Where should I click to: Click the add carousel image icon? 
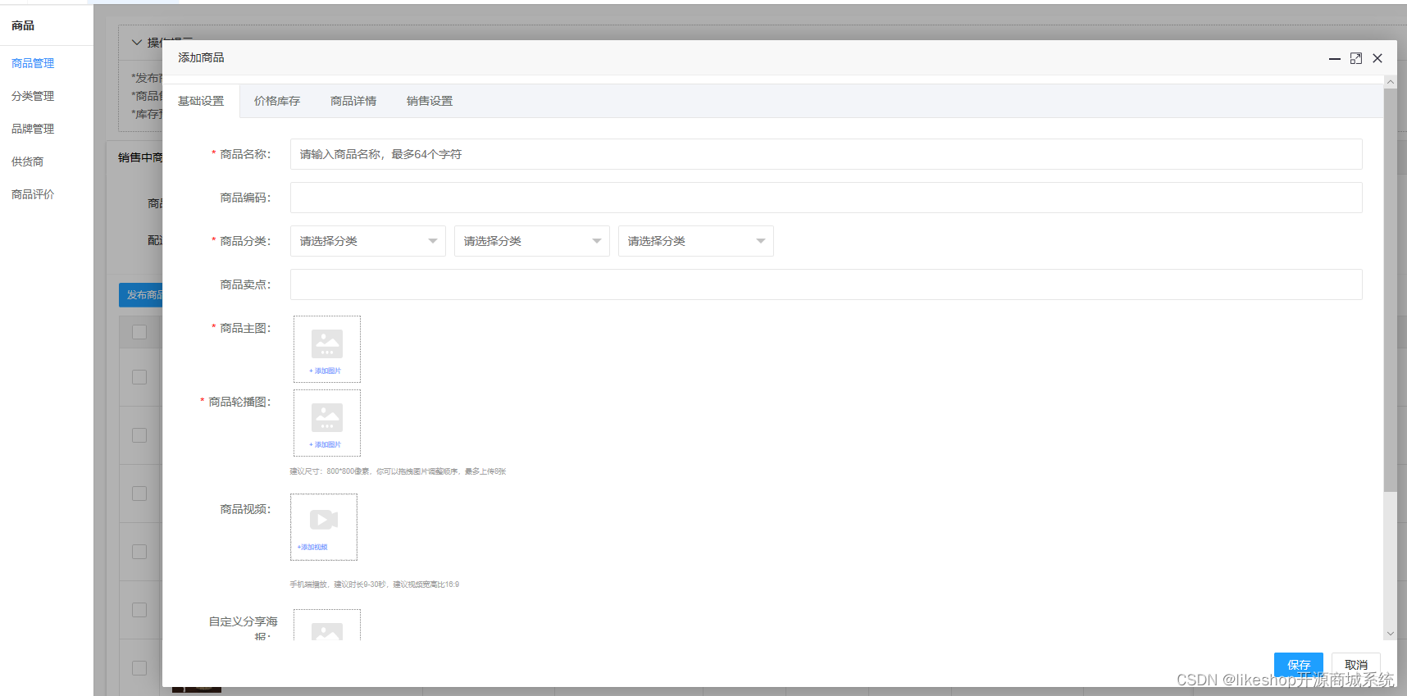tap(327, 417)
